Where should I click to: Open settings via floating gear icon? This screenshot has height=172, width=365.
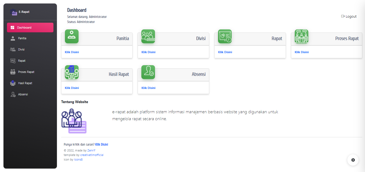[x=353, y=160]
